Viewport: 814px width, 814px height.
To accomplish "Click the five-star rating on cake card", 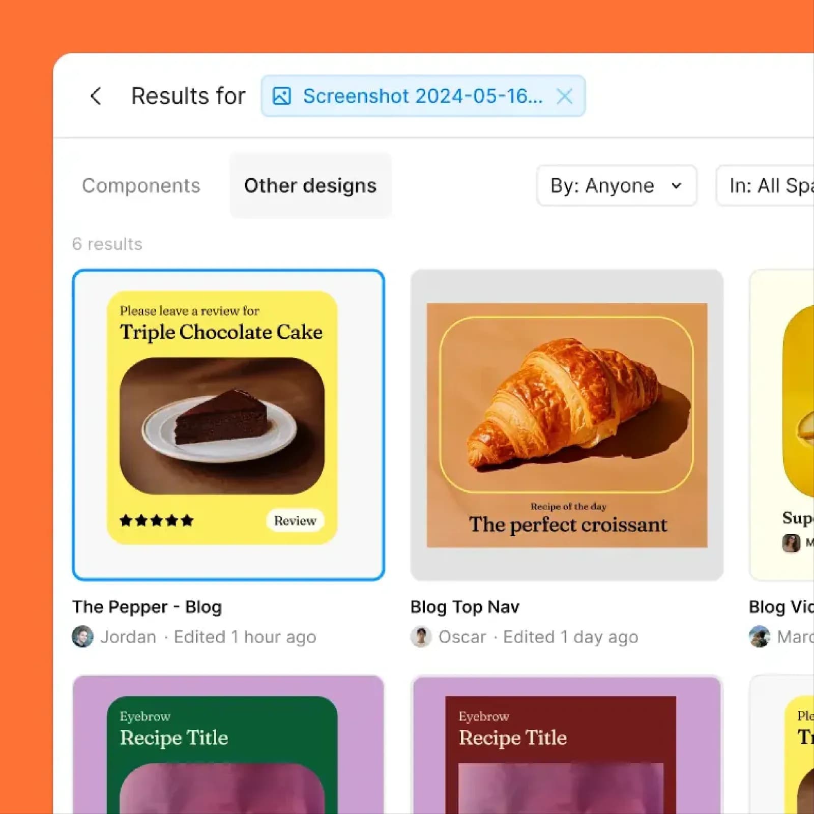I will 157,520.
